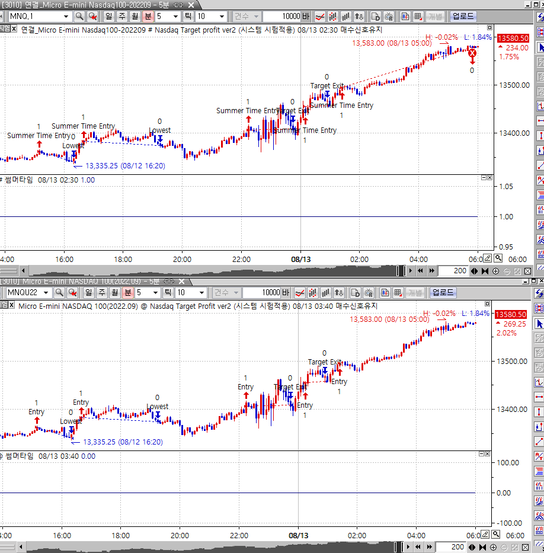Click the search icon with red X beside MNQU22
Viewport: 544px width, 553px height.
[x=72, y=293]
